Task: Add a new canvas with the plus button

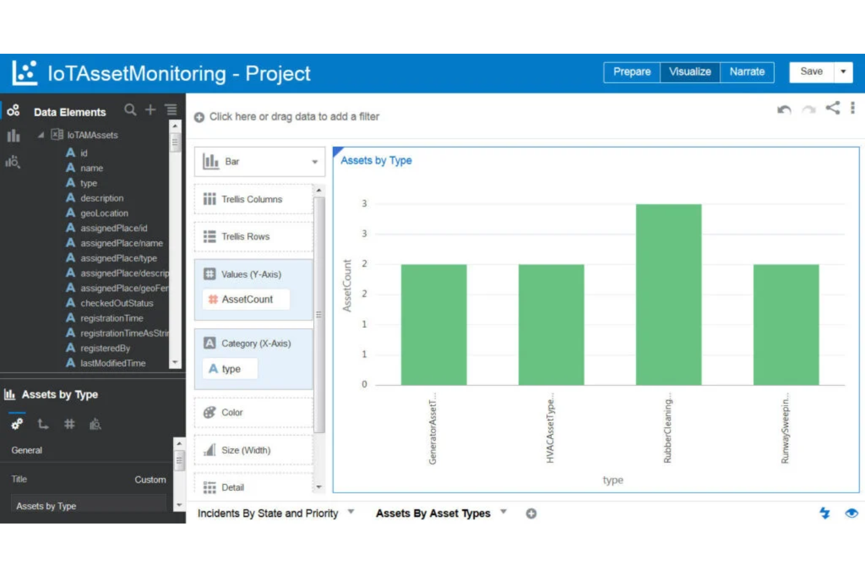Action: point(531,513)
